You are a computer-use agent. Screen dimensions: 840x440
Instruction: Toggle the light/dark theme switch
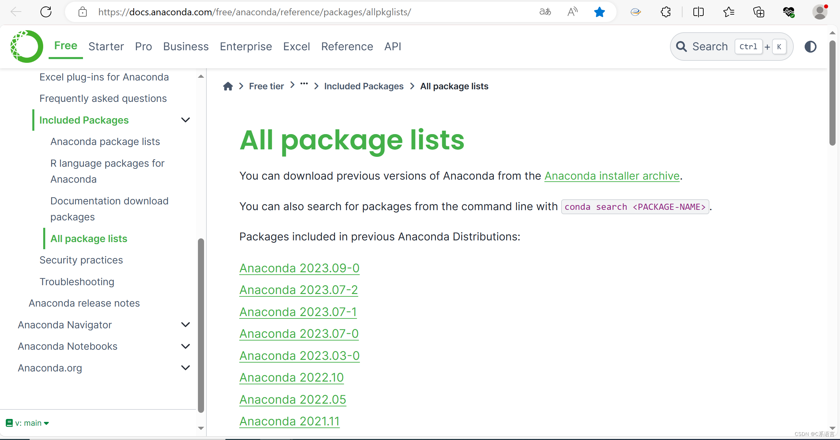(810, 47)
